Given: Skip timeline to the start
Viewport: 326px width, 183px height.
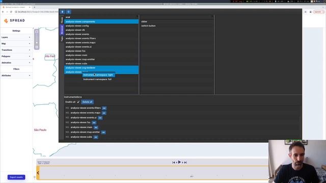Looking at the screenshot, I should click(174, 163).
